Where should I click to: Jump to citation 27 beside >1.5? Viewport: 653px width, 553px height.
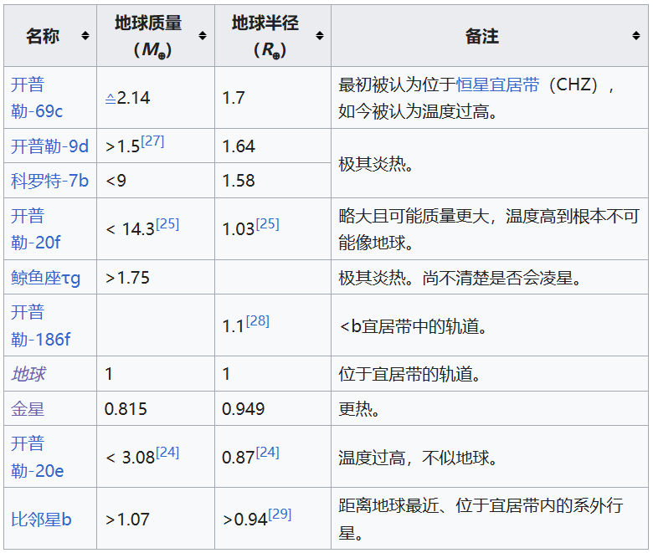[152, 141]
